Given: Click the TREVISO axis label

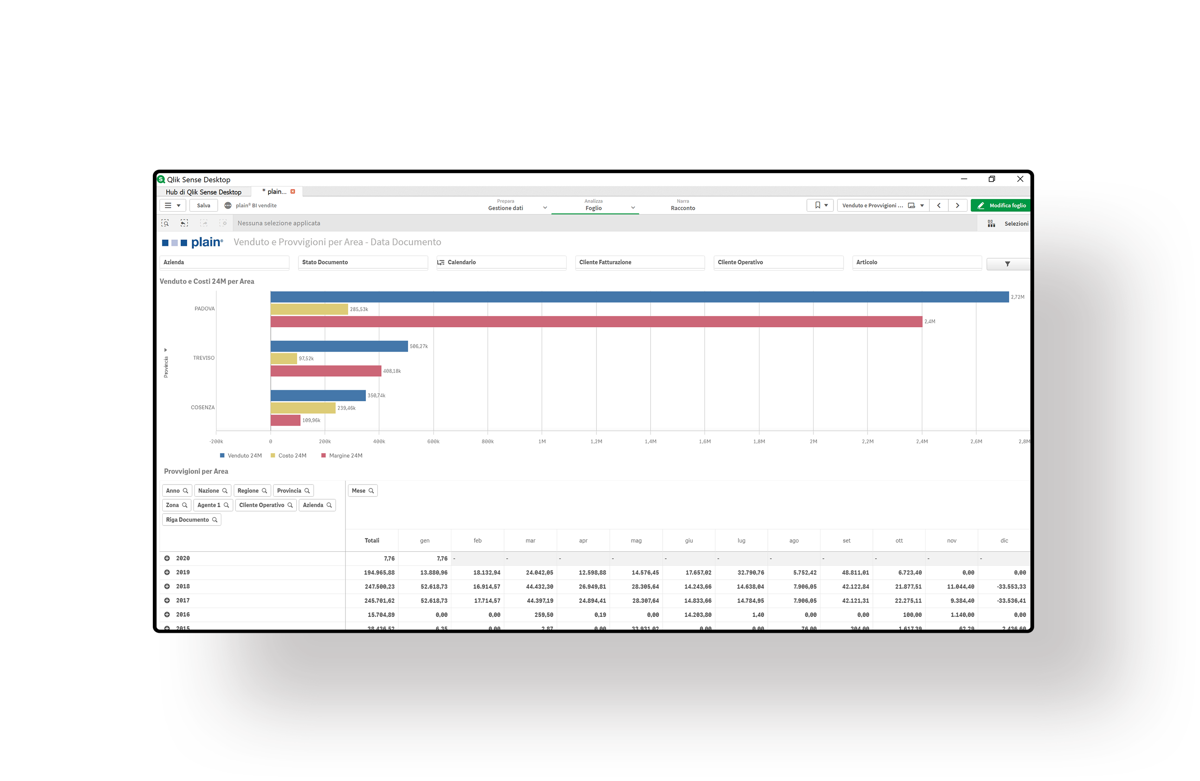Looking at the screenshot, I should click(x=204, y=358).
